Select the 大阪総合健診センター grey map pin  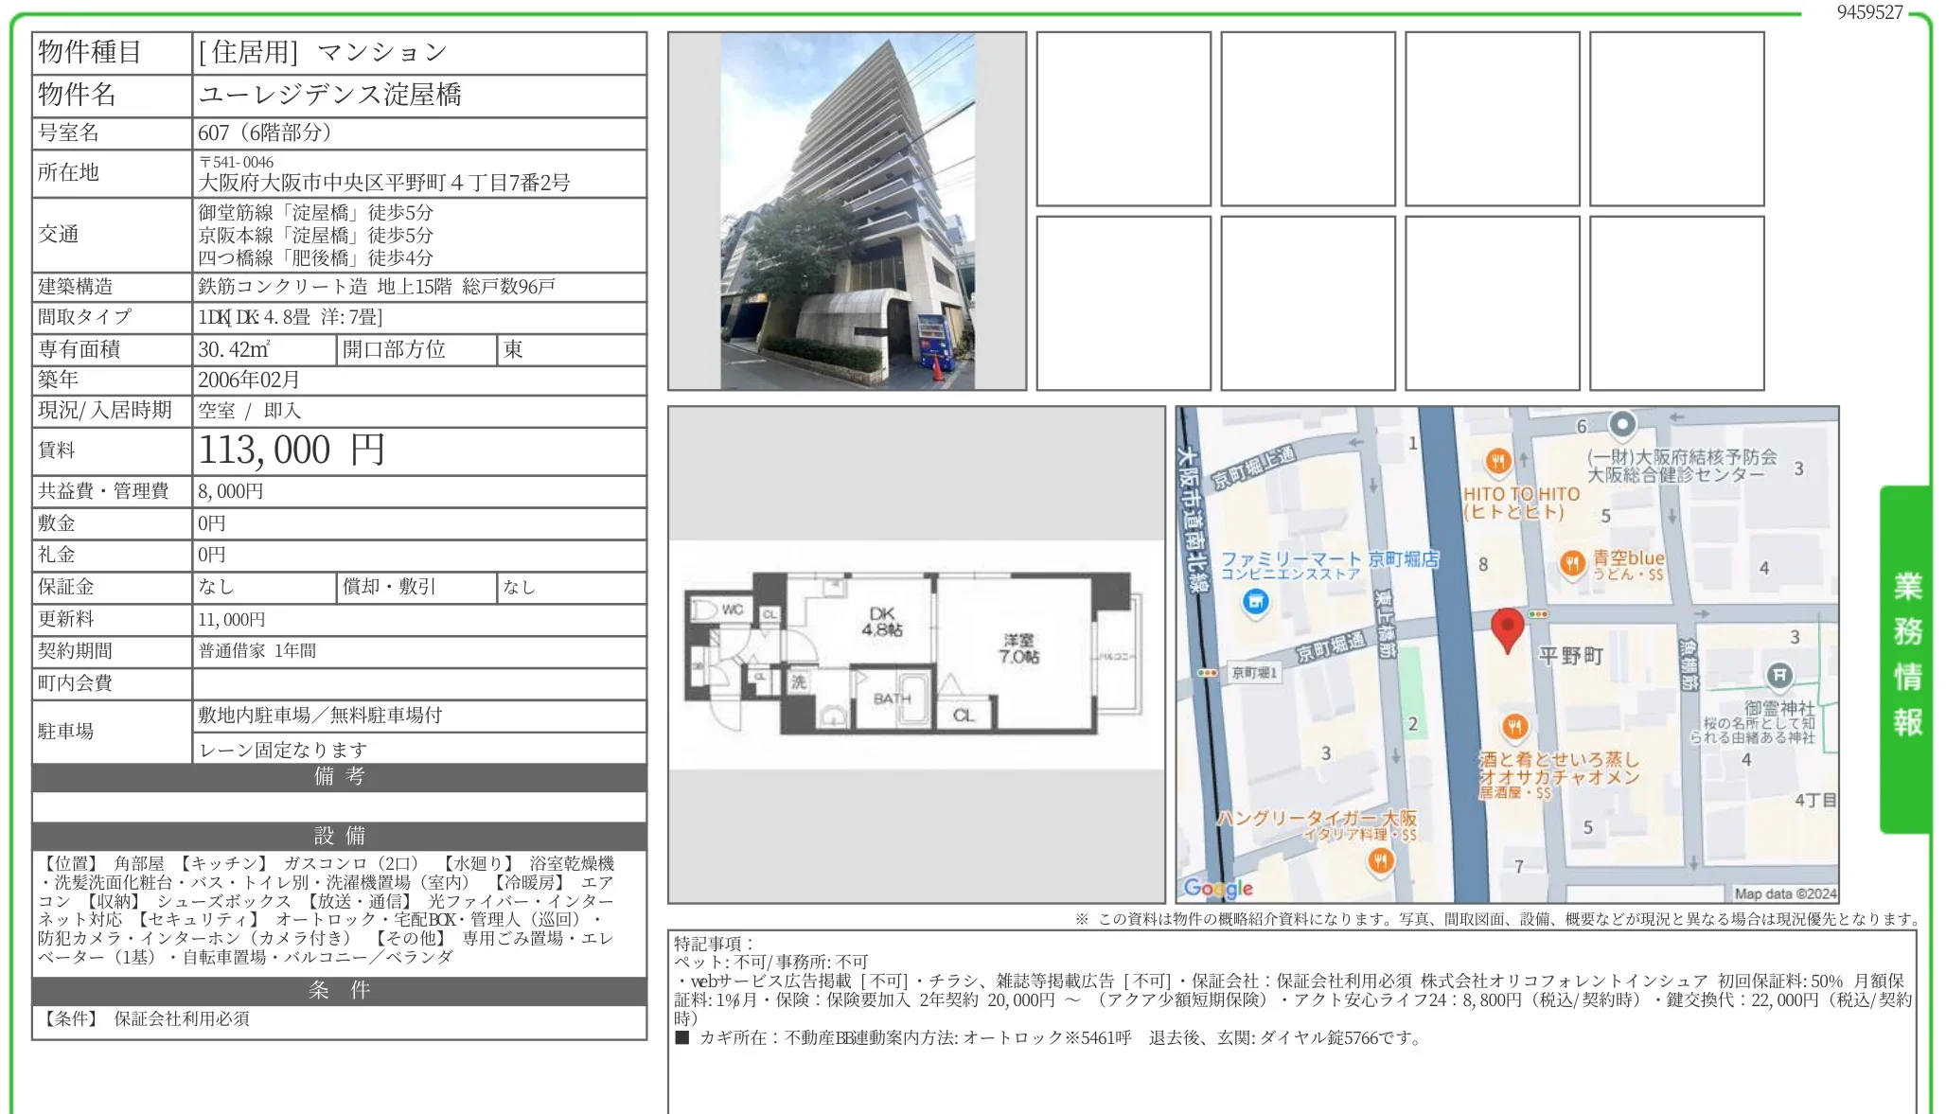[1621, 425]
